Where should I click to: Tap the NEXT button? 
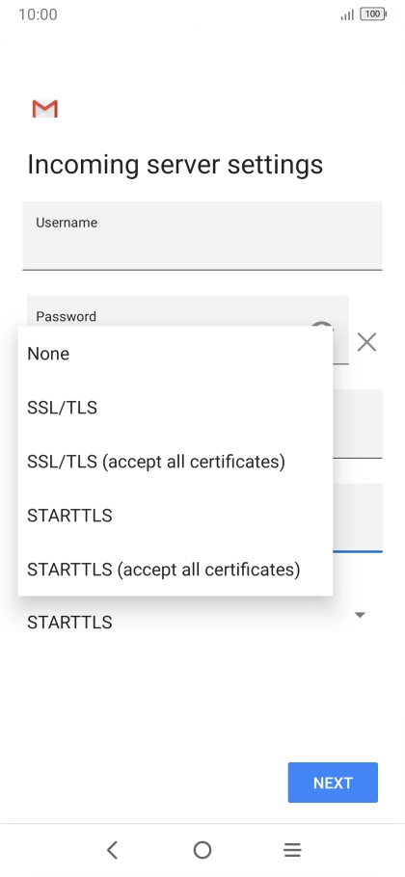[333, 783]
